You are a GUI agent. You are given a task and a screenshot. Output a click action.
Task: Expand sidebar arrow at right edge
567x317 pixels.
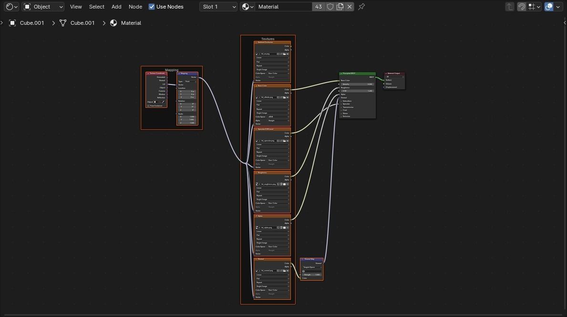(x=565, y=23)
